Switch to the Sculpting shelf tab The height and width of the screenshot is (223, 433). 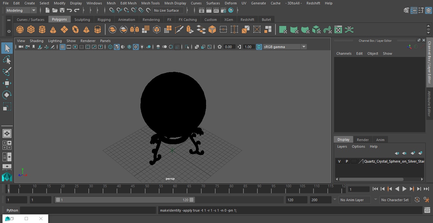[82, 20]
